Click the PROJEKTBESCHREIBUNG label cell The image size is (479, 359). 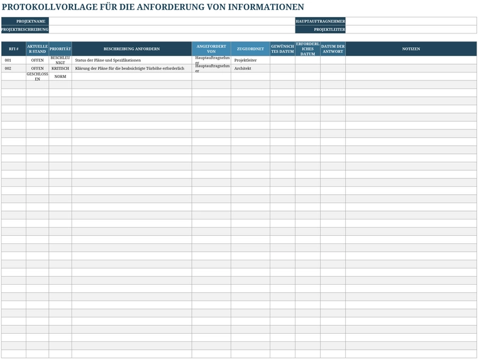pyautogui.click(x=25, y=30)
